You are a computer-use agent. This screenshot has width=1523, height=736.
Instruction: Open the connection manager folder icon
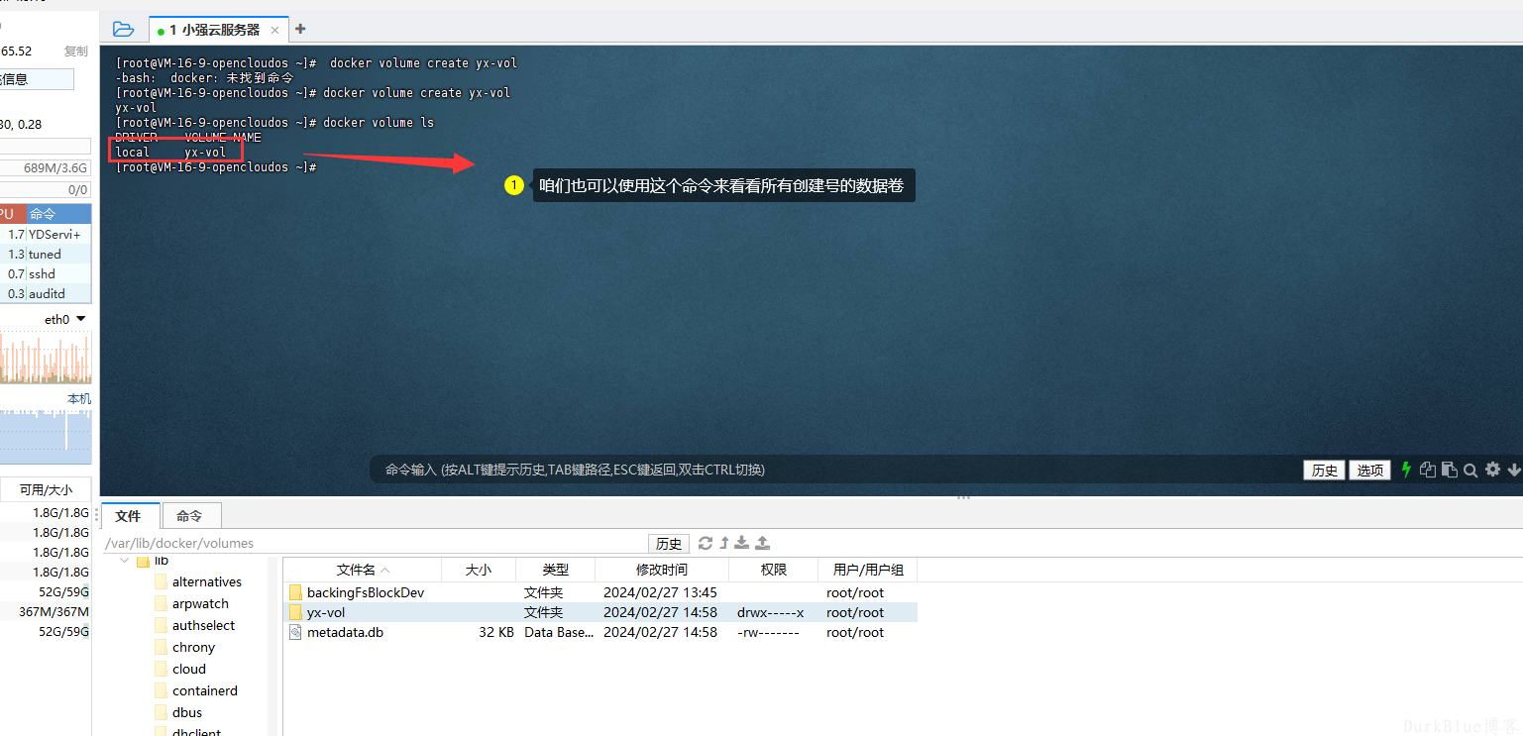123,29
